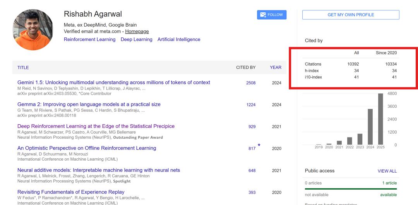This screenshot has width=418, height=205.
Task: Open Neural additive models paper
Action: click(99, 170)
